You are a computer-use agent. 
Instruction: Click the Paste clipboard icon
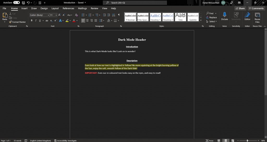(x=5, y=16)
